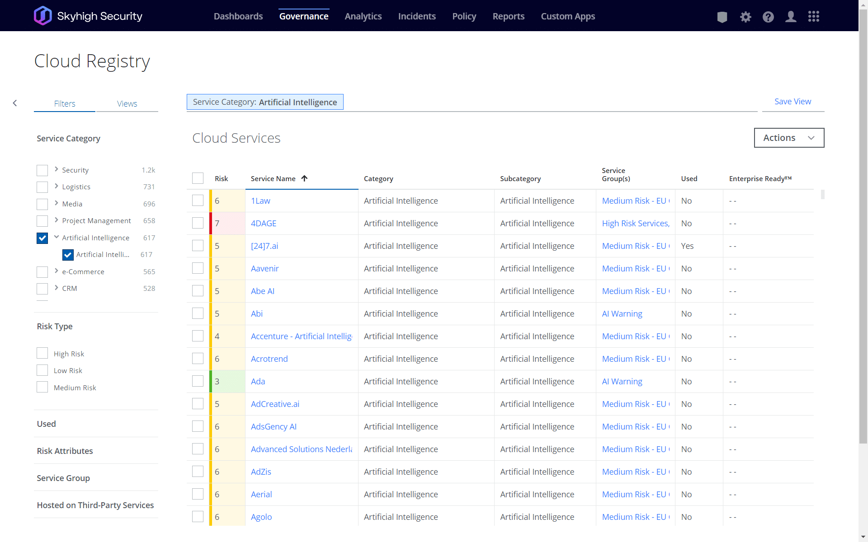Open the user profile icon
The width and height of the screenshot is (868, 542).
point(791,17)
